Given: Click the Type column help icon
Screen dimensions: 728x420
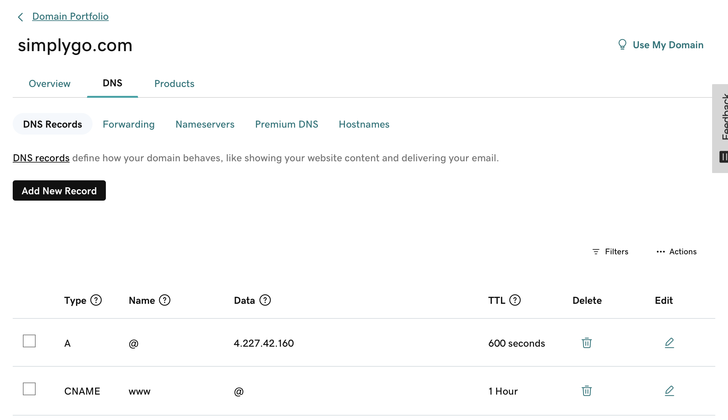Looking at the screenshot, I should click(96, 300).
